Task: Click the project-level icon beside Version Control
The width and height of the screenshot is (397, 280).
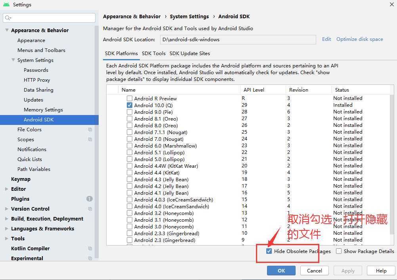Action: click(90, 209)
